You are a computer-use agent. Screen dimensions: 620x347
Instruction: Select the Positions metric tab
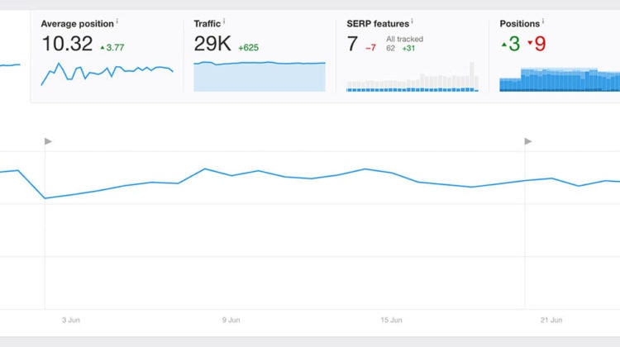(555, 56)
